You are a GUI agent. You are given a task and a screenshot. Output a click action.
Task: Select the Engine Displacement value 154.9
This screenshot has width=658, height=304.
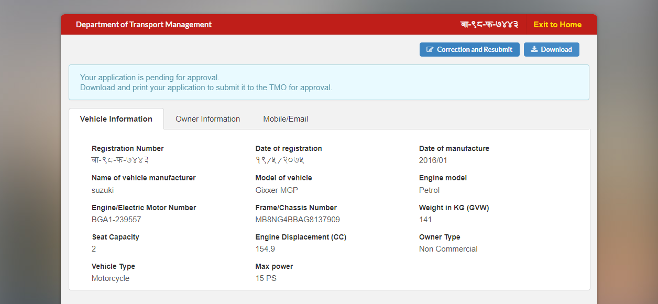click(264, 248)
